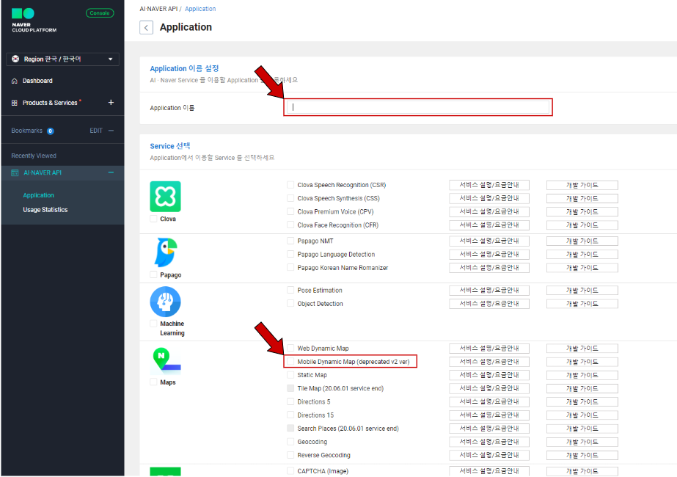Collapse the Bookmarks section
The height and width of the screenshot is (477, 677).
point(111,131)
